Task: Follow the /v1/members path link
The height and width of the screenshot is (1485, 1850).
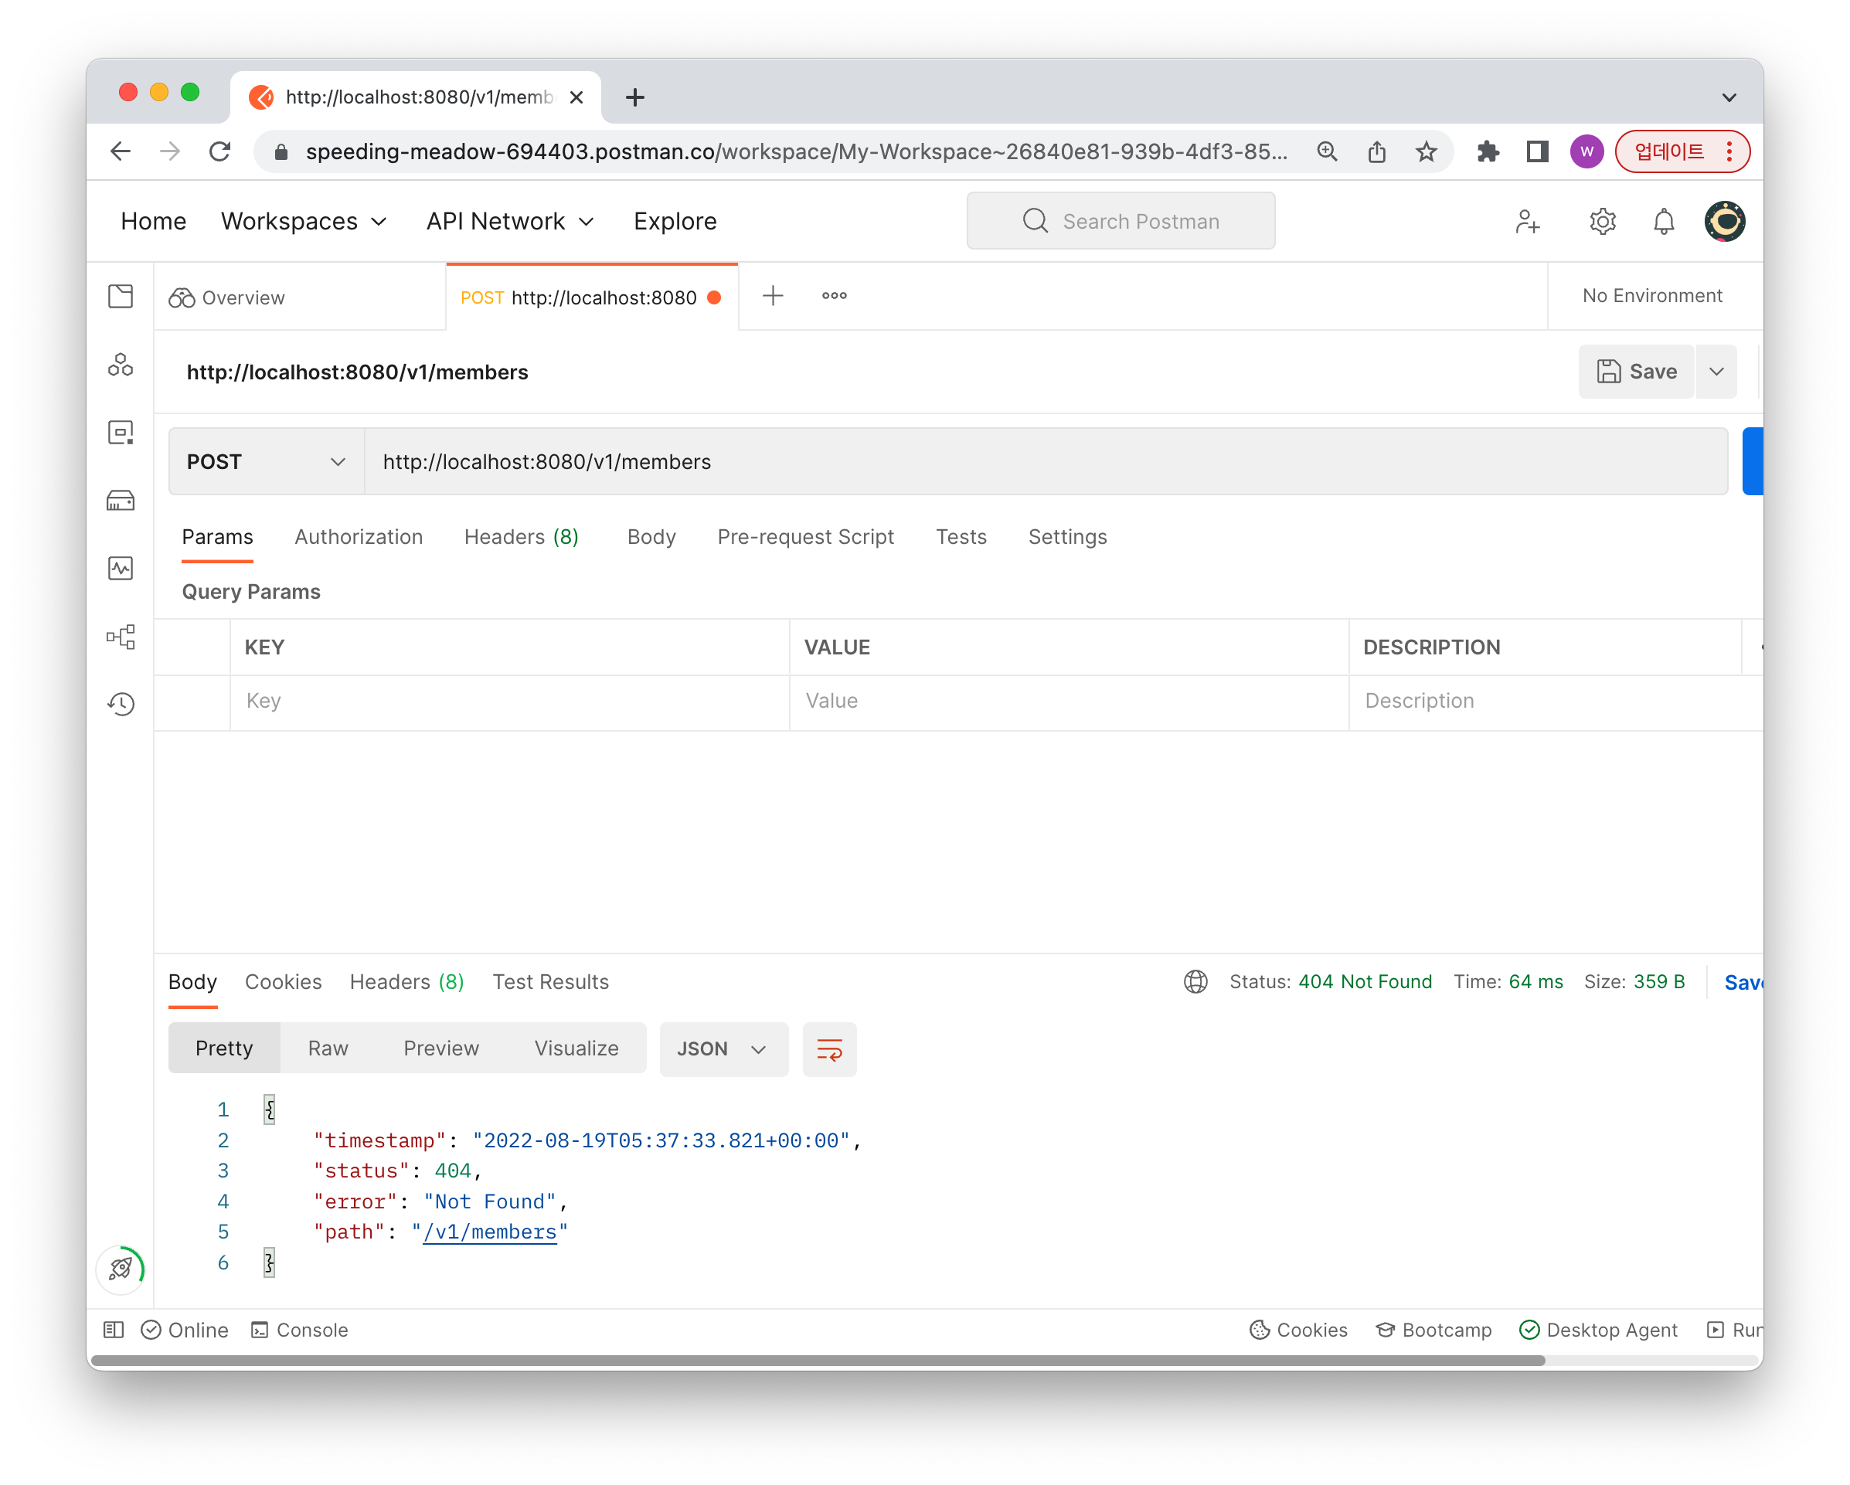Action: pos(489,1232)
